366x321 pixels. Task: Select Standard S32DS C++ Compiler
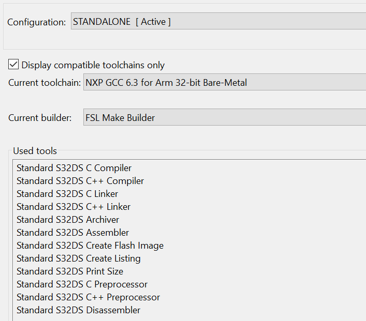[80, 181]
